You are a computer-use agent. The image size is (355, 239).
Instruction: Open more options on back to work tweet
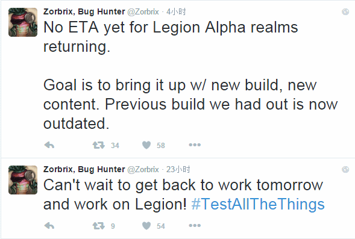(x=195, y=225)
